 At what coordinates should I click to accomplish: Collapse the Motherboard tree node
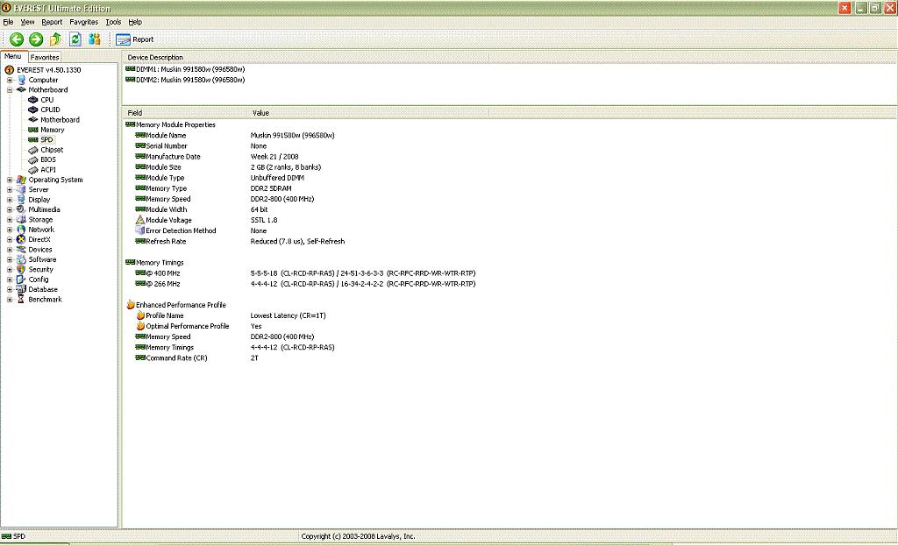click(x=9, y=90)
